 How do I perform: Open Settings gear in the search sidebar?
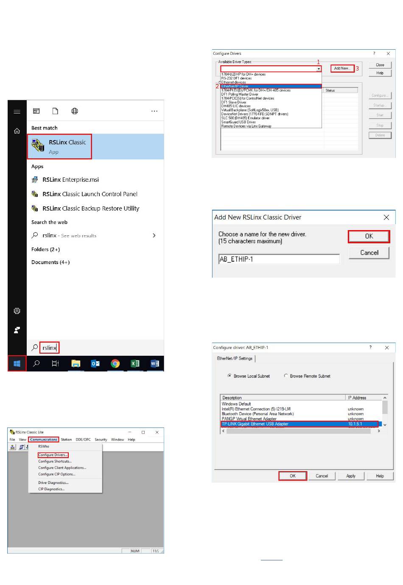tap(17, 311)
